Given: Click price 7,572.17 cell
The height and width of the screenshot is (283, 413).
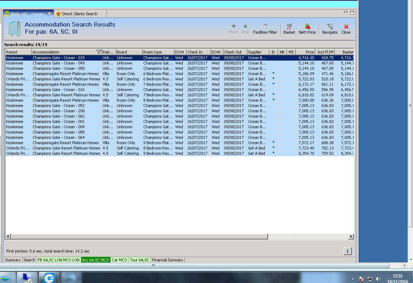Looking at the screenshot, I should pos(306,143).
